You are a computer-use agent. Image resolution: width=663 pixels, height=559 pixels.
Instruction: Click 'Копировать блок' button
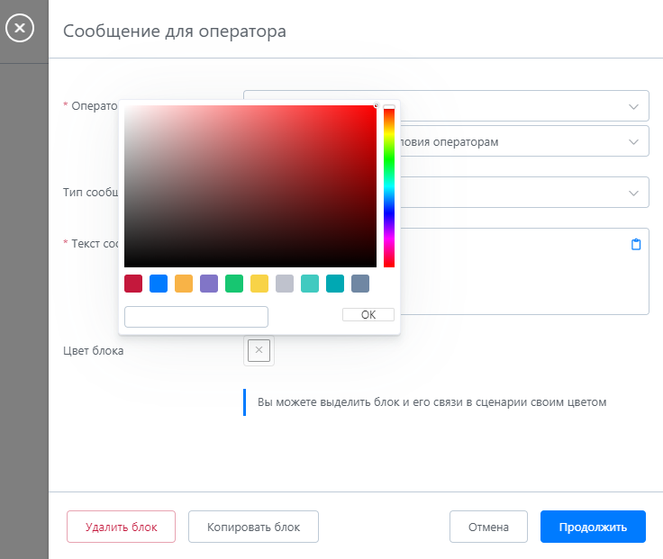[253, 527]
